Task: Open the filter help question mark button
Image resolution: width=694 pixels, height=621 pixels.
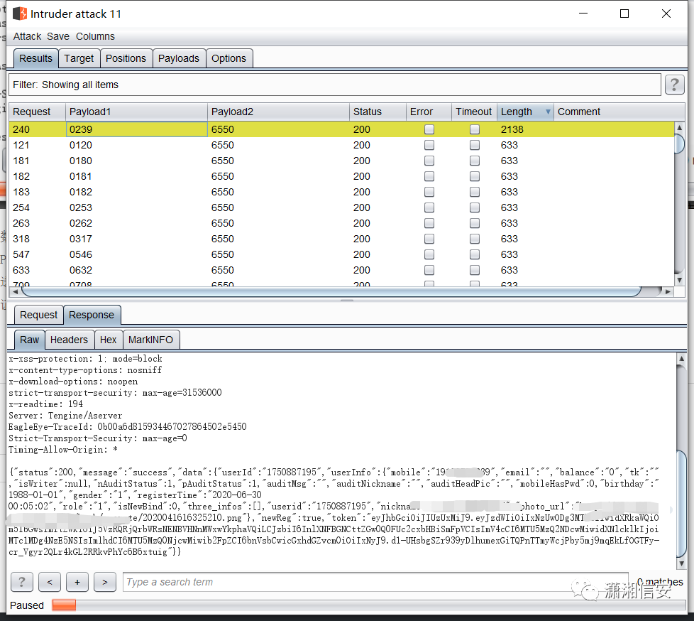Action: pyautogui.click(x=674, y=85)
